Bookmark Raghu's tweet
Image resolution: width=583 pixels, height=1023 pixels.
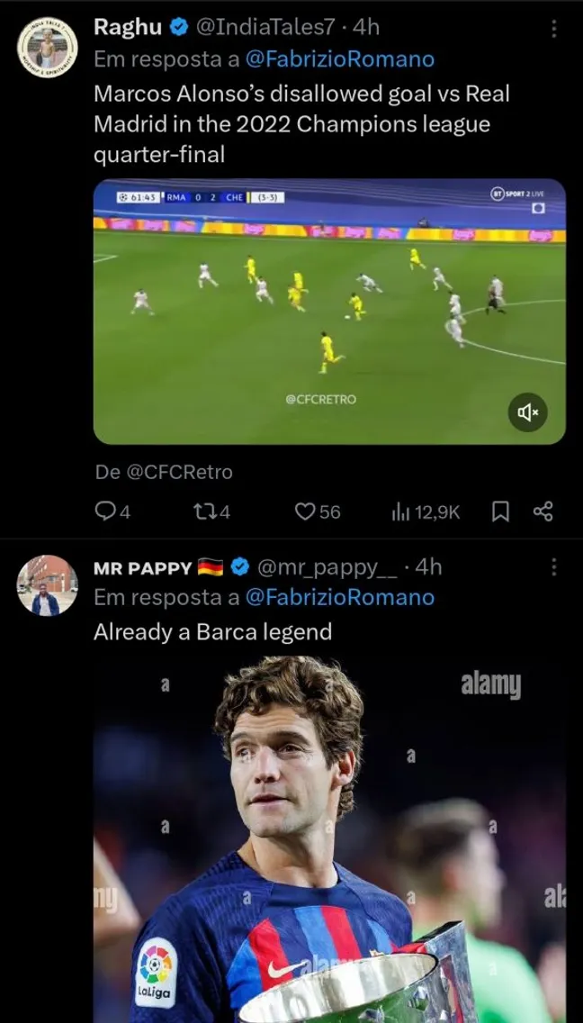[x=500, y=511]
